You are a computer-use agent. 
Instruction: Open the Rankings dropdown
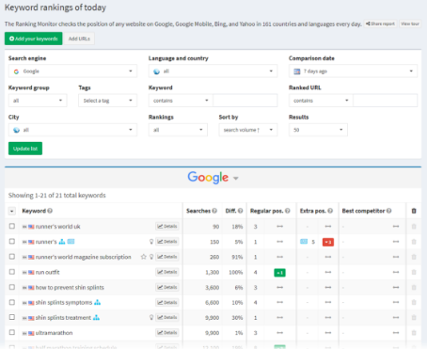pos(178,130)
